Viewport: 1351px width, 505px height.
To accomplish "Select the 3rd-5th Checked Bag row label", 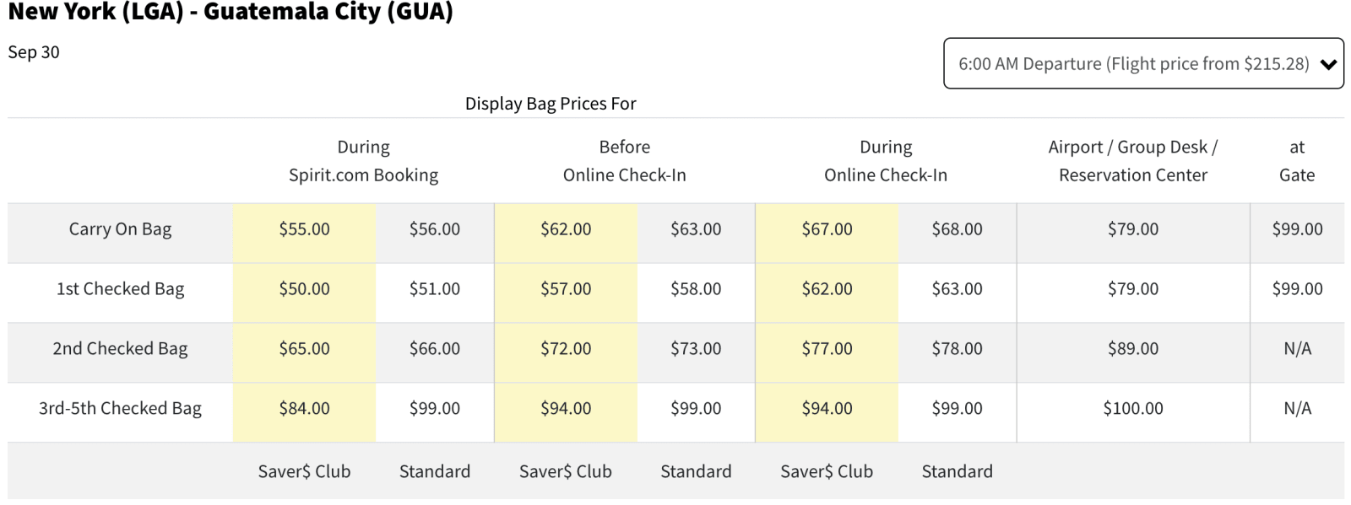I will click(120, 409).
